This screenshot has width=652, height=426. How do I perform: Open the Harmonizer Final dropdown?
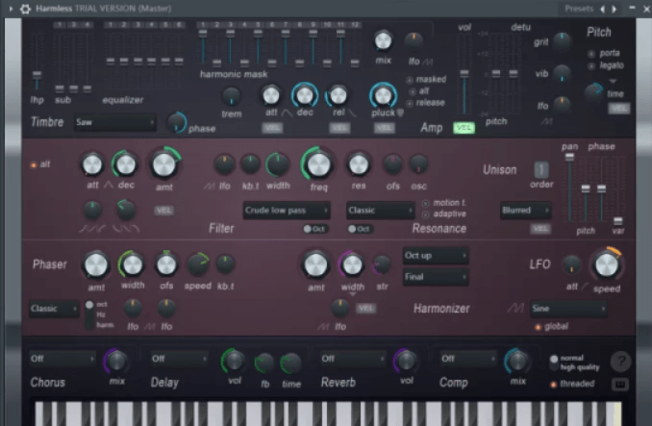(x=436, y=277)
